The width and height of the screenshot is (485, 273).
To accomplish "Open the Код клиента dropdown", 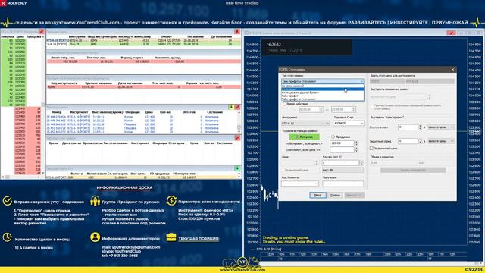I will [x=300, y=184].
